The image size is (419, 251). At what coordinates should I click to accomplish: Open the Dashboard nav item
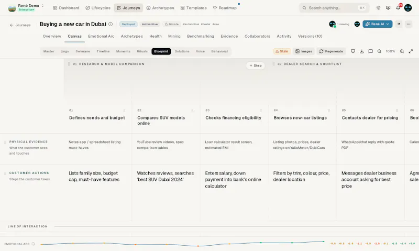[x=67, y=8]
